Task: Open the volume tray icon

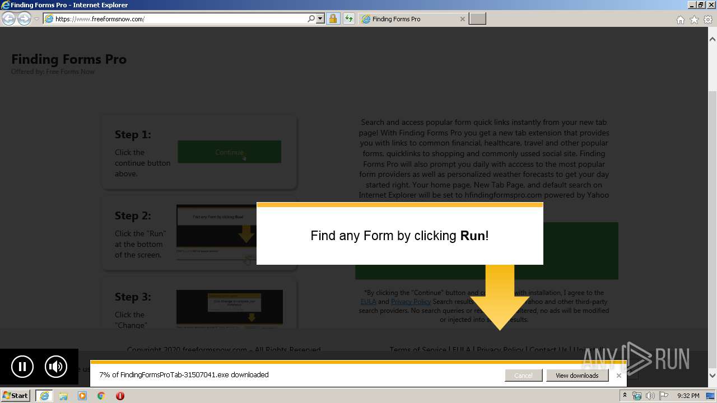Action: click(650, 396)
